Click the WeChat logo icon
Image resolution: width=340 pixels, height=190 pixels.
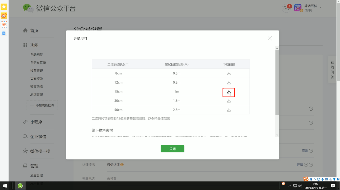pyautogui.click(x=28, y=8)
